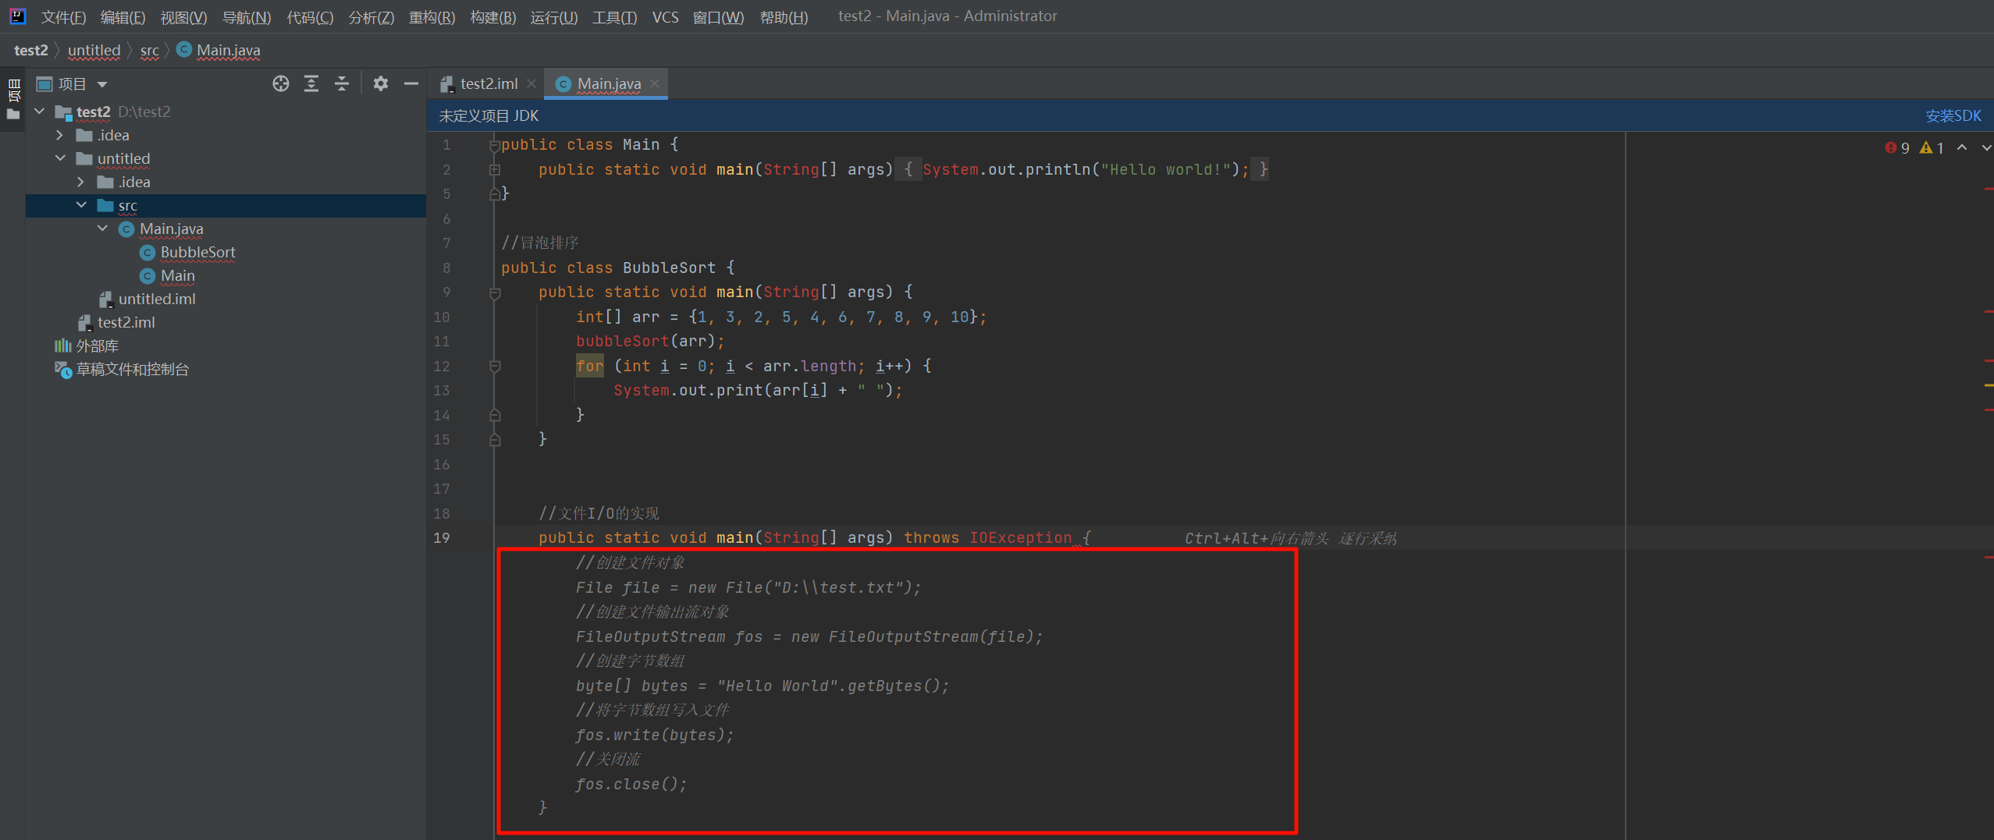Click the yellow warning stripe mark in scrollbar

click(1988, 385)
